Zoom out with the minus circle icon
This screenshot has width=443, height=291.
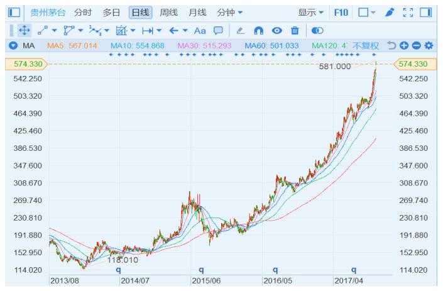[416, 45]
